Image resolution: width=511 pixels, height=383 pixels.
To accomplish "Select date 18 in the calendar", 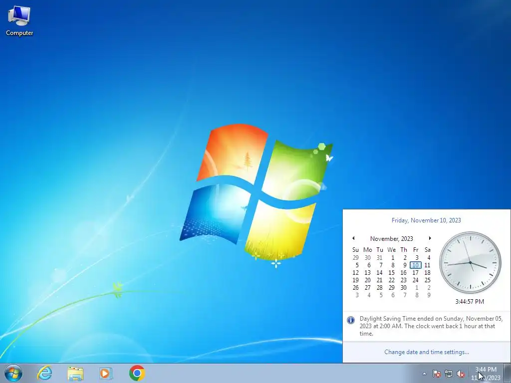I will [427, 273].
